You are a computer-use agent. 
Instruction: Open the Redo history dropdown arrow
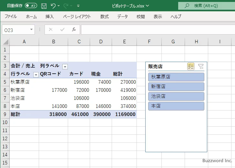71,6
